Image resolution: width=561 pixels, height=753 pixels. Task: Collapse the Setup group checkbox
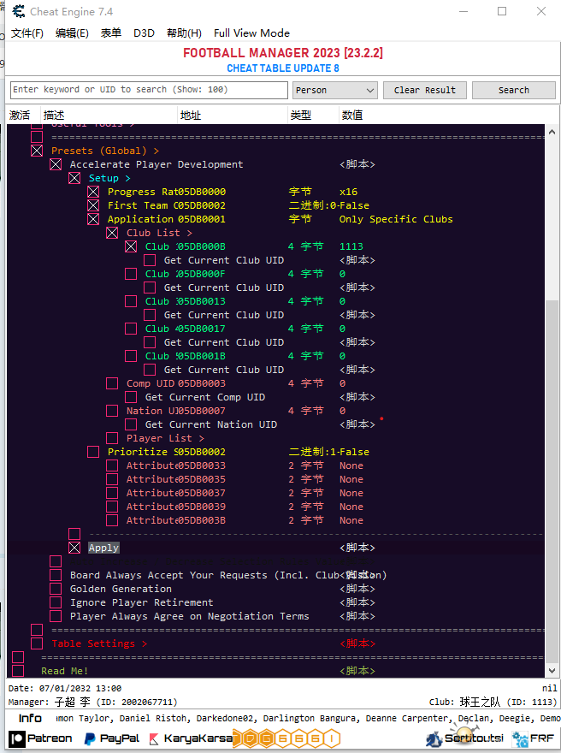[74, 178]
